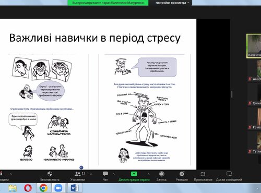The height and width of the screenshot is (193, 261).
Task: Expand the screen share options arrow
Action: (148, 174)
